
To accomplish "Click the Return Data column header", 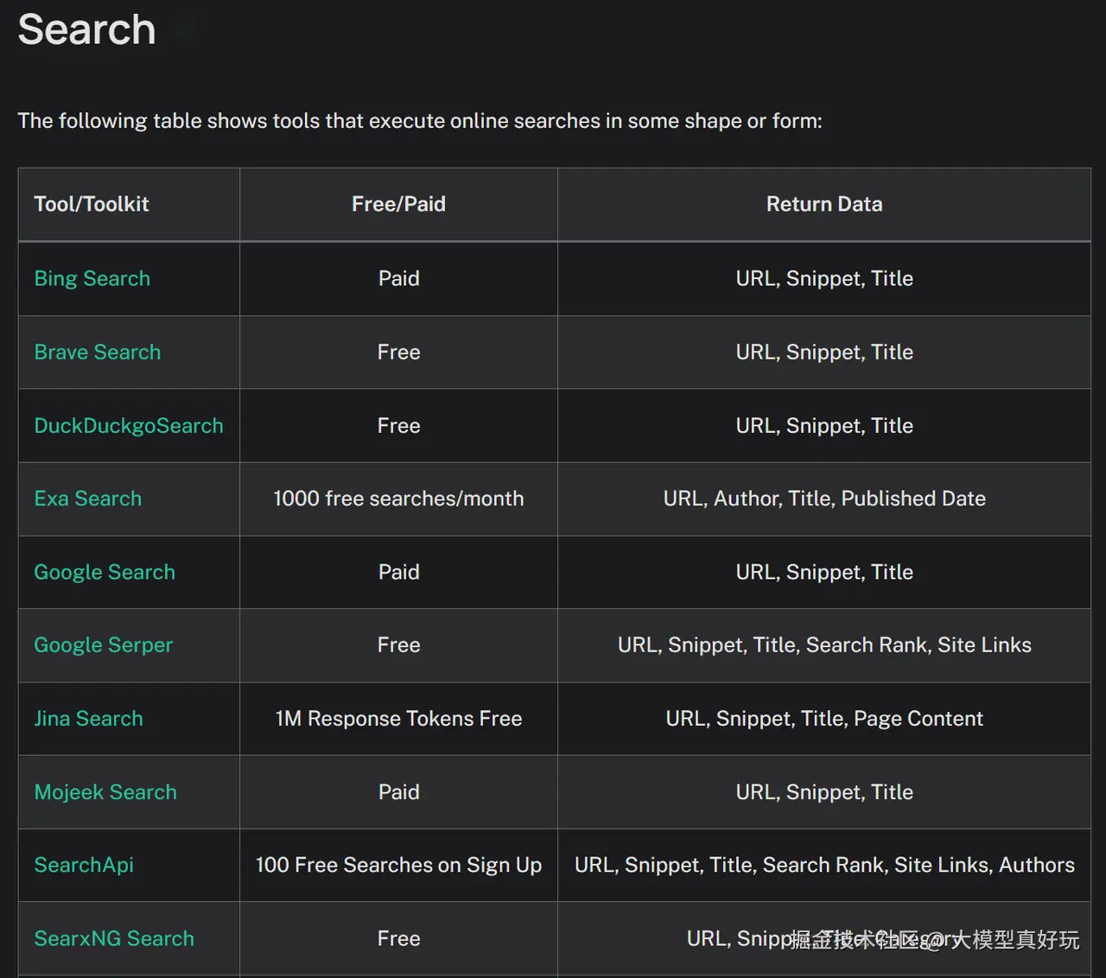I will click(x=823, y=204).
